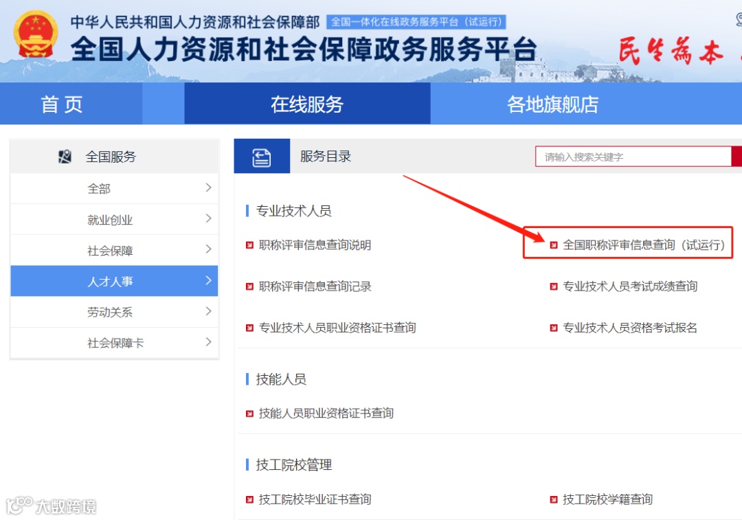Click red bullet icon beside 技能人员职业资格证书查询
This screenshot has height=520, width=742.
tap(249, 414)
